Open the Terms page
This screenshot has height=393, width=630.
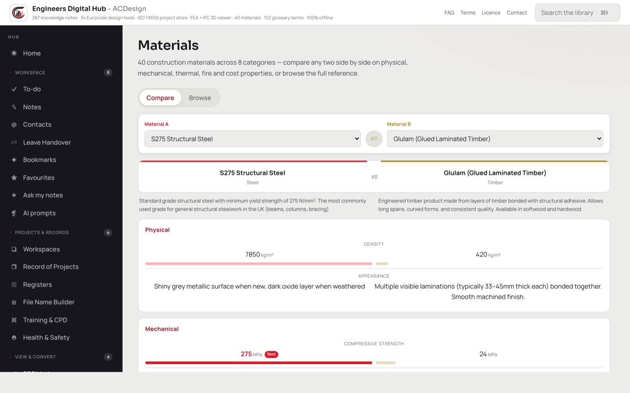click(467, 13)
